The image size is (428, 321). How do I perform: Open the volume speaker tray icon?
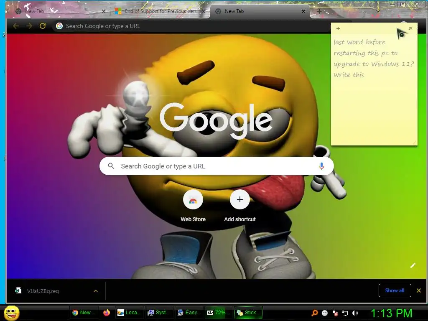(x=355, y=313)
